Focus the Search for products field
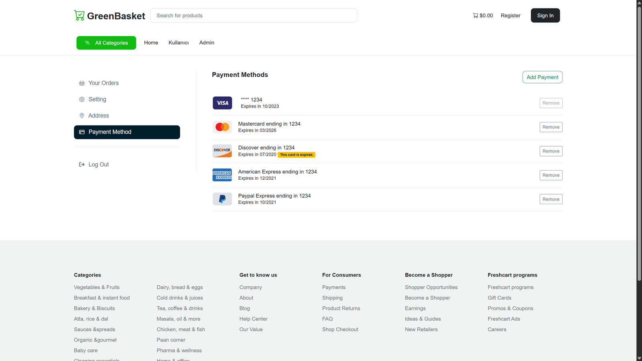Image resolution: width=642 pixels, height=361 pixels. 254,16
